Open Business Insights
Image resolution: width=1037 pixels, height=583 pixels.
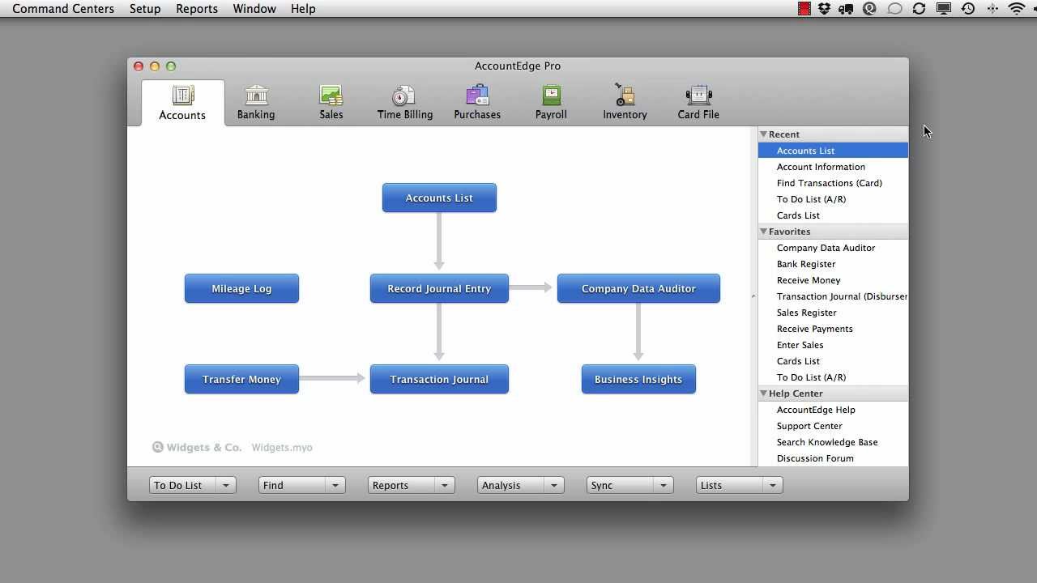tap(638, 379)
